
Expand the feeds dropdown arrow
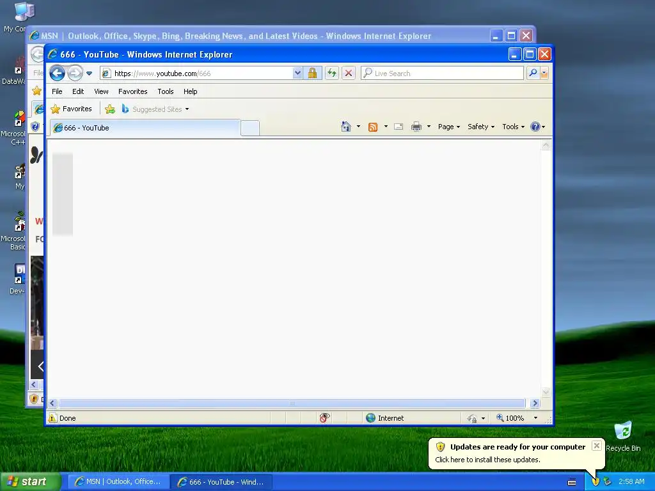pos(386,127)
